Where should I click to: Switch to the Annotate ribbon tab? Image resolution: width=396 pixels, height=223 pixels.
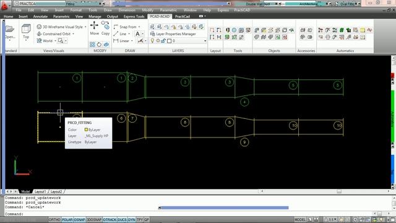coord(40,17)
